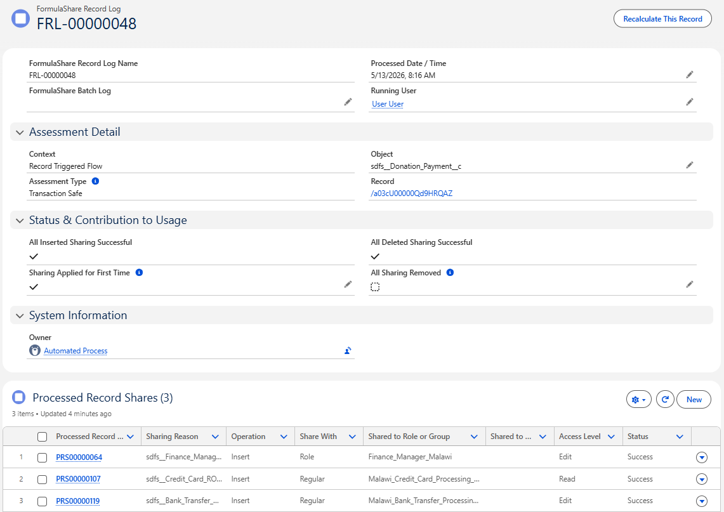Open the User User link
The height and width of the screenshot is (512, 724).
388,104
